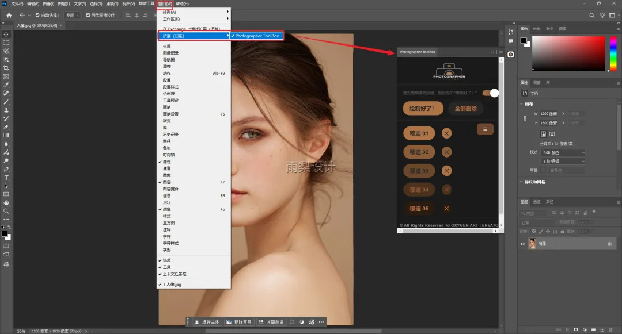The width and height of the screenshot is (622, 334).
Task: Select the Crop tool
Action: coord(6,68)
